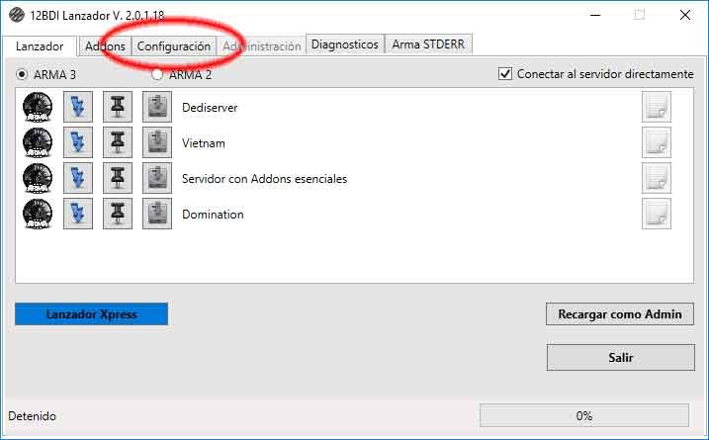Screen dimensions: 709x440
Task: Open the Arma STDERR tab
Action: point(428,44)
